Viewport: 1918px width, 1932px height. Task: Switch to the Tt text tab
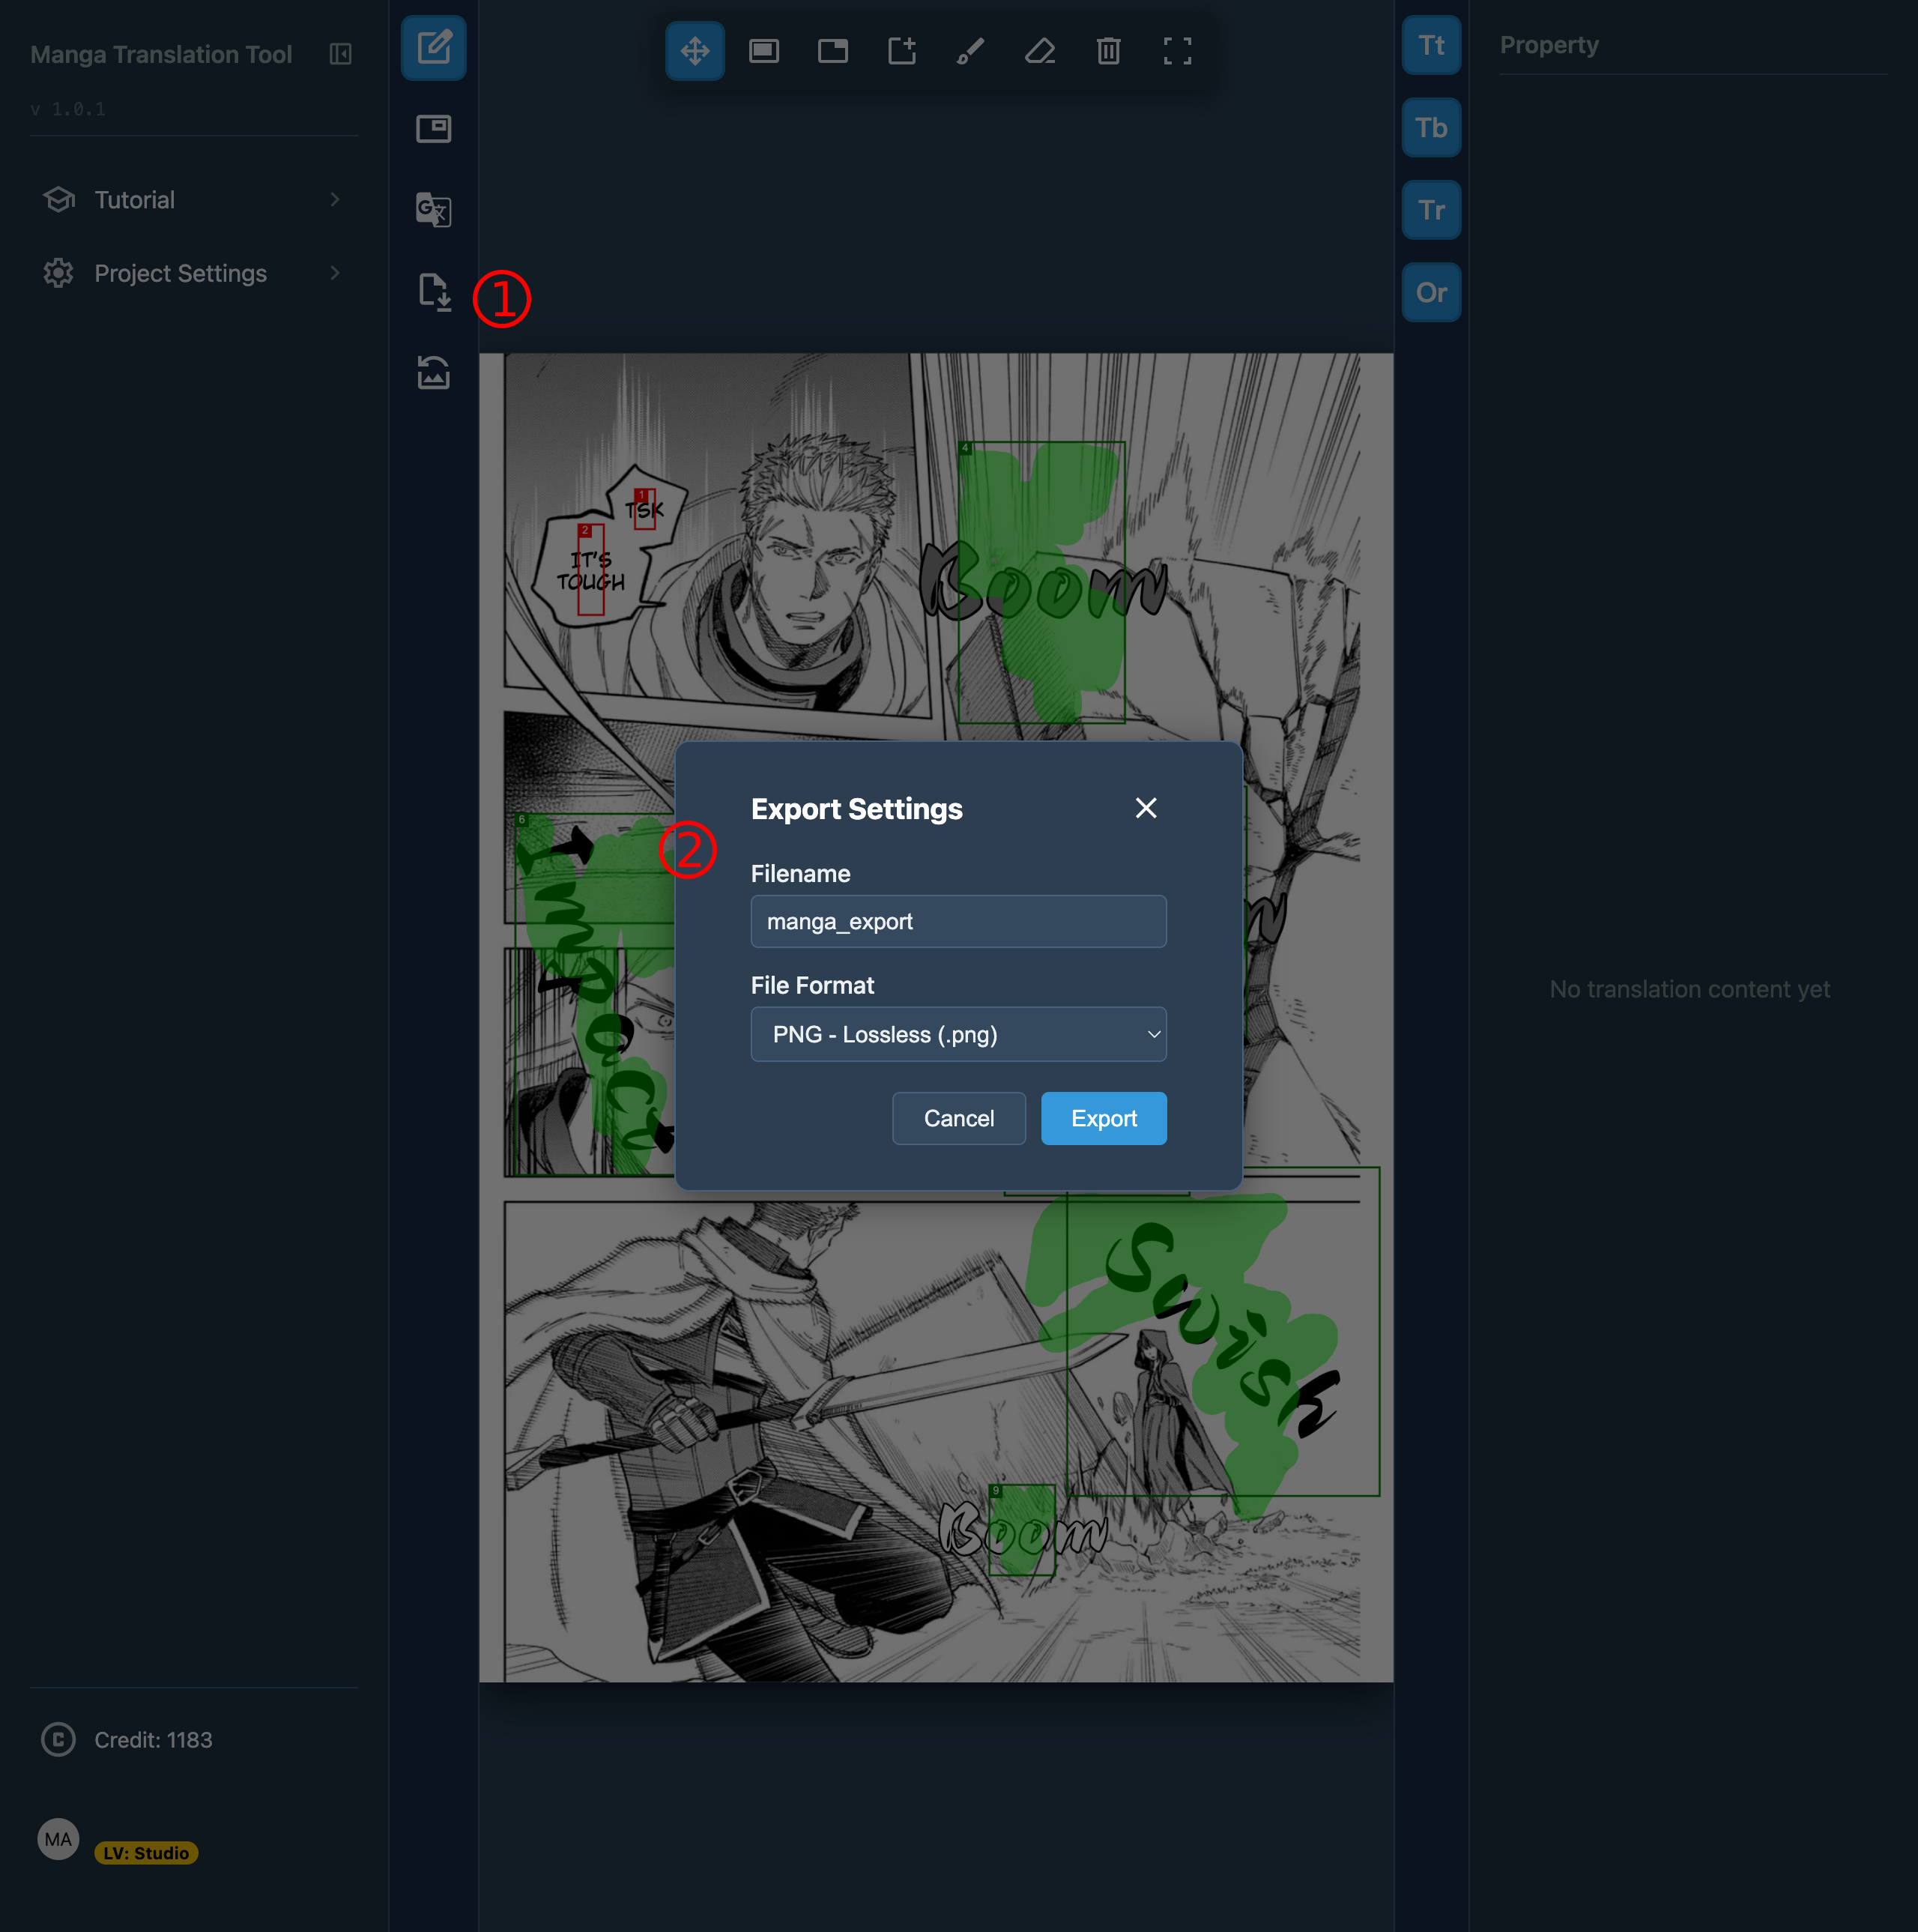tap(1431, 45)
